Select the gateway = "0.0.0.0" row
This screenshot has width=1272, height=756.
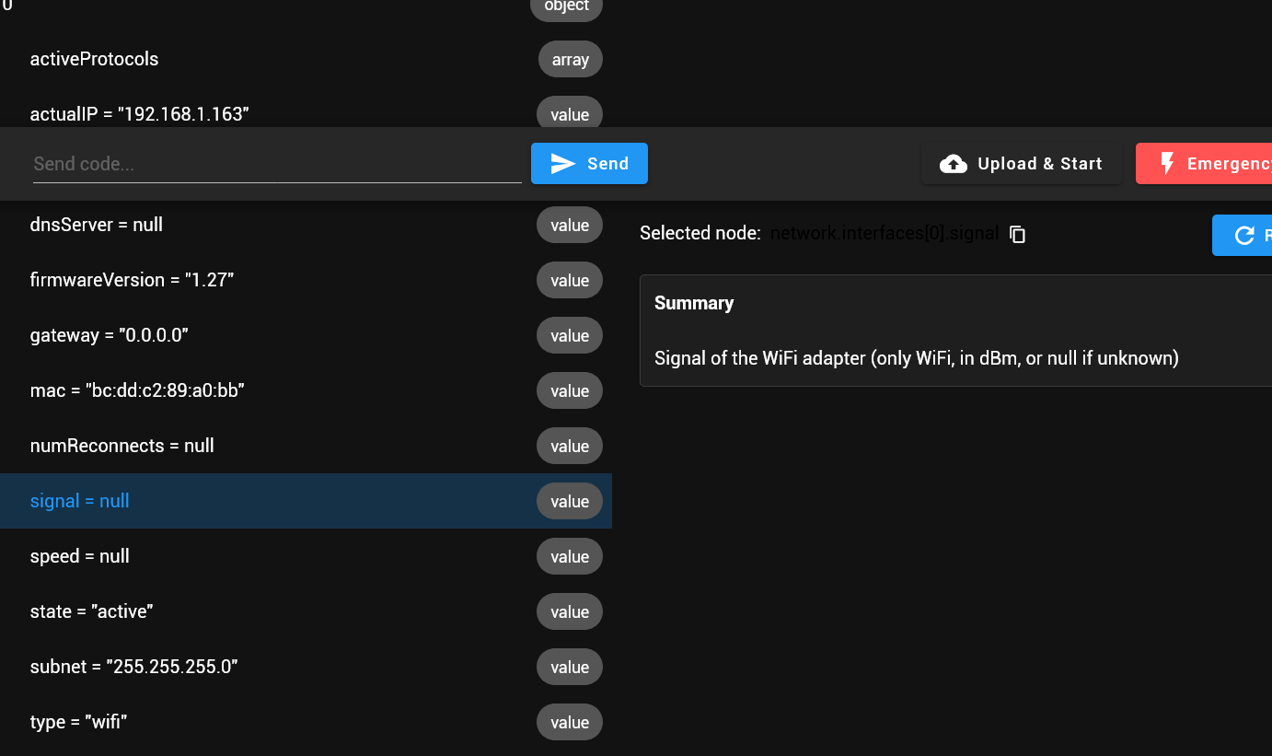(306, 335)
